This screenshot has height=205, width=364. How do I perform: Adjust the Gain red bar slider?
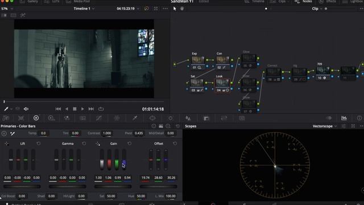coord(109,159)
